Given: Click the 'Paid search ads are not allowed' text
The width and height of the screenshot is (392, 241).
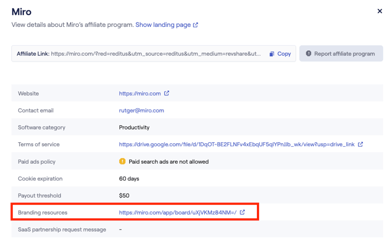Looking at the screenshot, I should pyautogui.click(x=169, y=161).
